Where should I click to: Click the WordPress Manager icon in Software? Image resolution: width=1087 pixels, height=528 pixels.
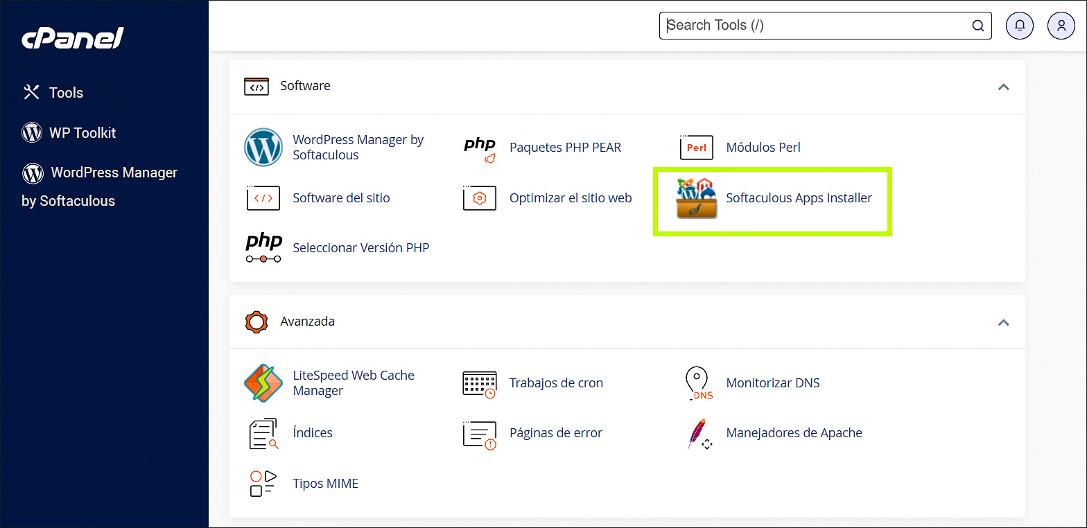(263, 147)
